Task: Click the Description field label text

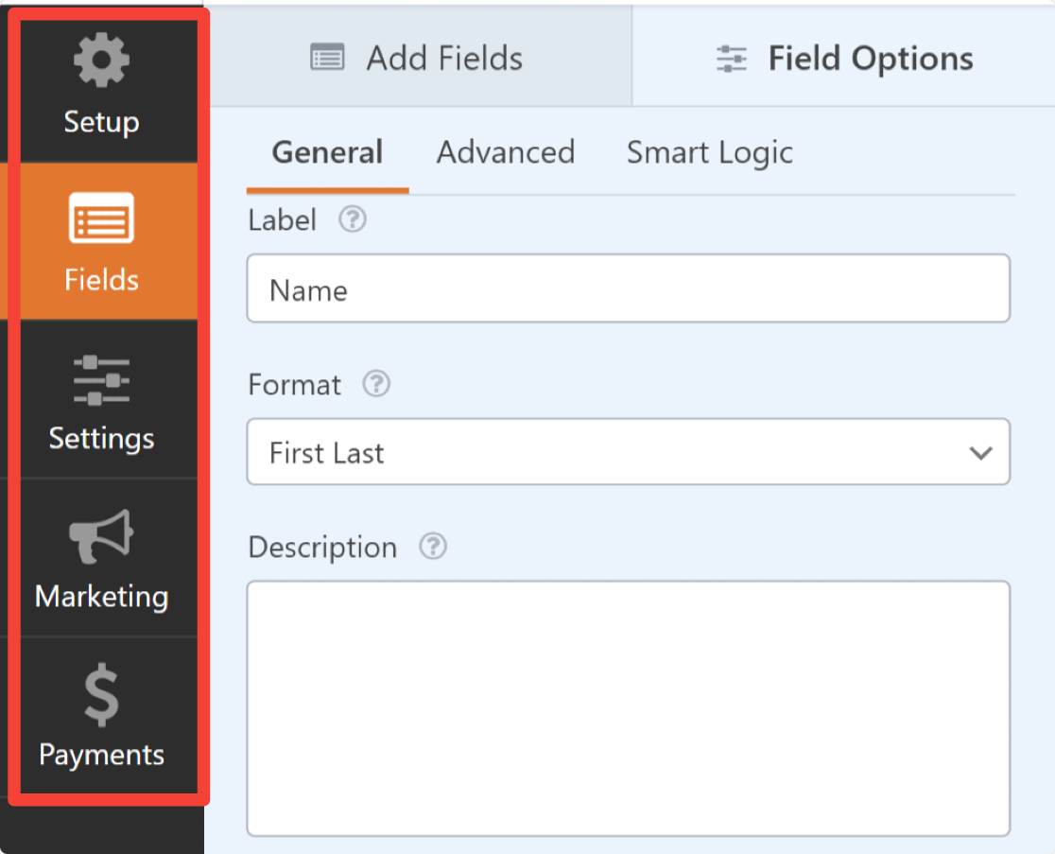Action: 323,548
